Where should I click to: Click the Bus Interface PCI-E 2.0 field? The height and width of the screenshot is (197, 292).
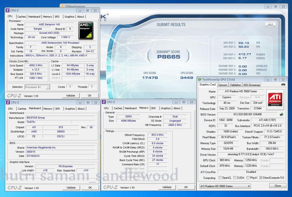pyautogui.click(x=267, y=126)
